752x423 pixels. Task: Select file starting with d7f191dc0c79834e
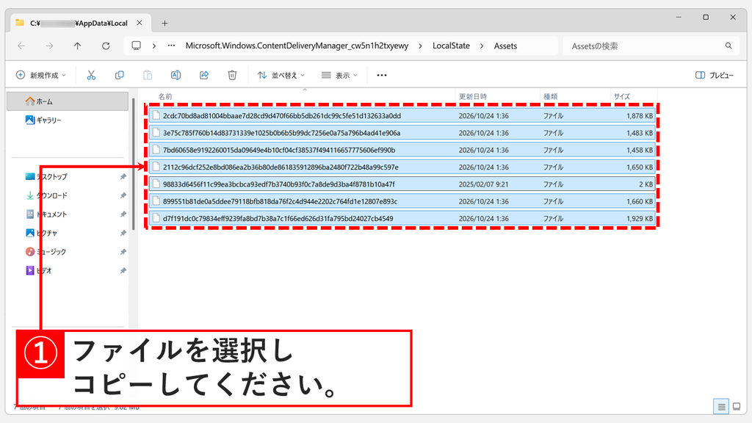402,218
